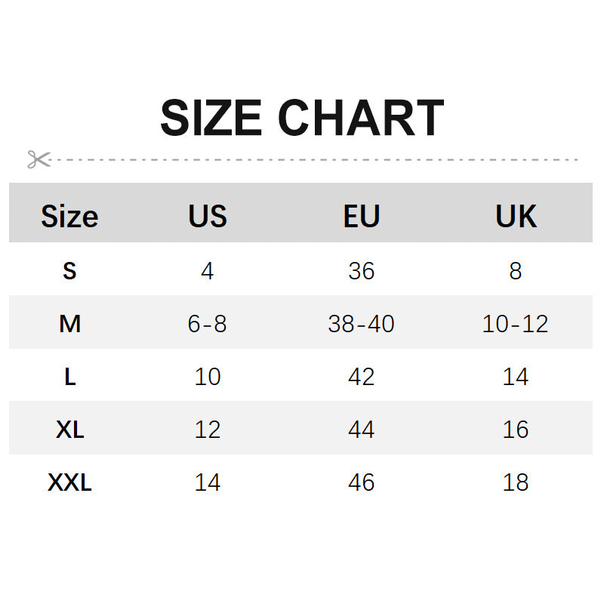Click the EU value 38-40
This screenshot has width=604, height=604.
click(362, 324)
